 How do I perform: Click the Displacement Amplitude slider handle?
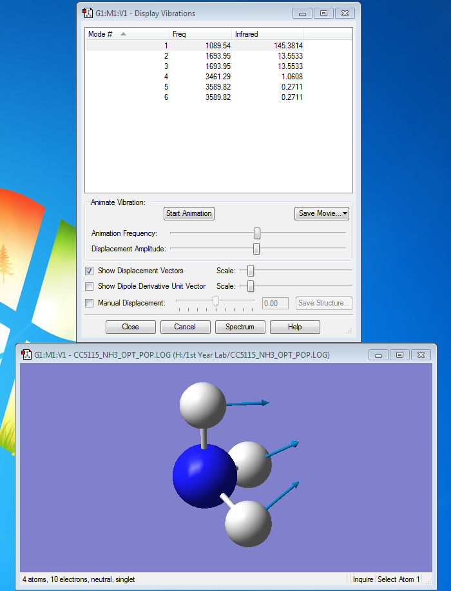pyautogui.click(x=256, y=249)
